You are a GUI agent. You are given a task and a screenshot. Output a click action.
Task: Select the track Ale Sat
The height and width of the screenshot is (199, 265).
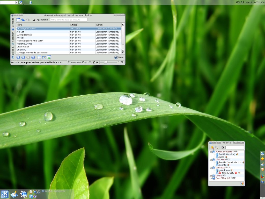point(69,32)
